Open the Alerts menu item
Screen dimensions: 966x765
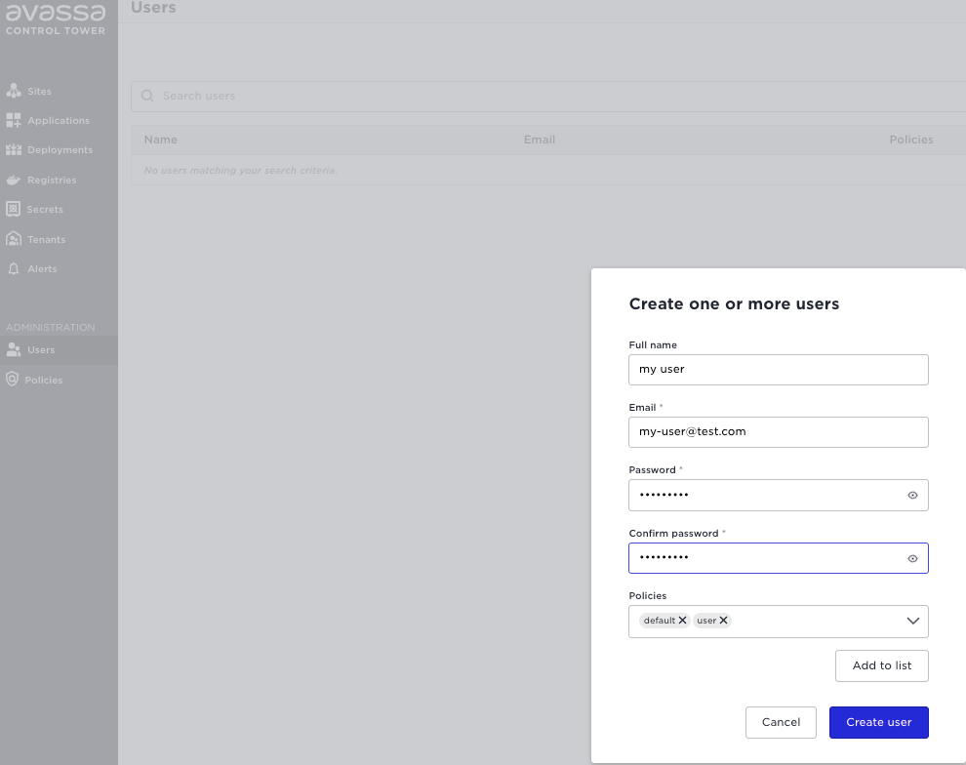(x=59, y=268)
